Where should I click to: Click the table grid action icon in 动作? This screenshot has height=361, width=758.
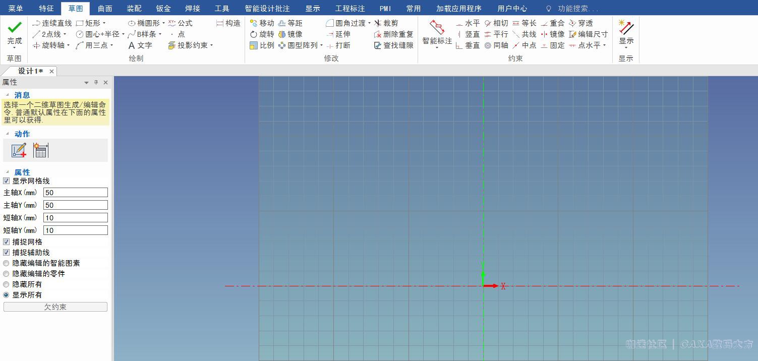tap(40, 150)
